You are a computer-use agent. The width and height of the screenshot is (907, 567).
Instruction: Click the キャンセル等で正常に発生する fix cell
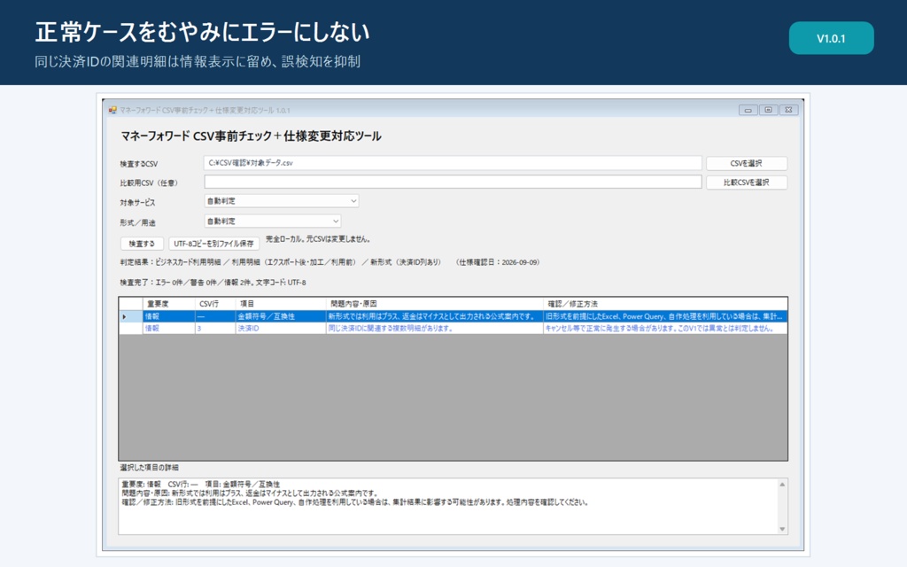pyautogui.click(x=665, y=328)
